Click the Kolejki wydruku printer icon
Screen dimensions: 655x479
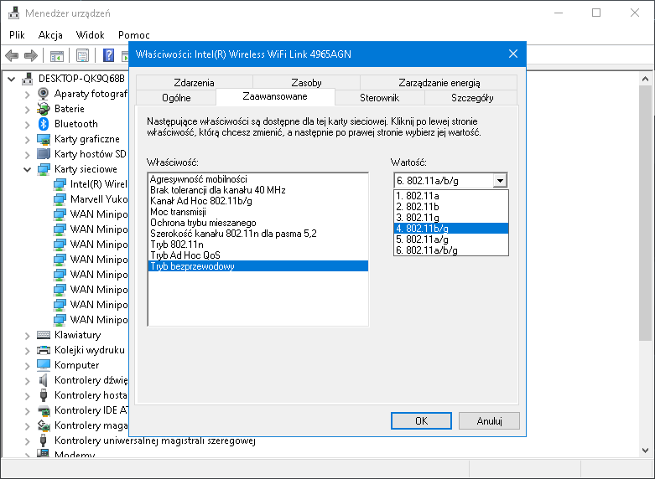tap(44, 350)
